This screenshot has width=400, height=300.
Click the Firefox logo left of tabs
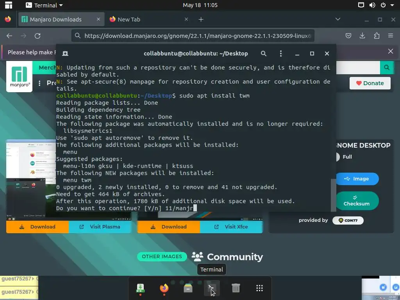(x=8, y=19)
